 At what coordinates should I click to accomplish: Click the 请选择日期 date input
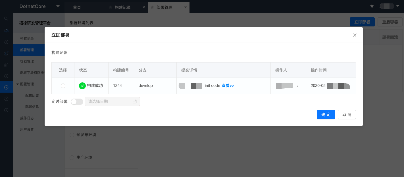(112, 101)
